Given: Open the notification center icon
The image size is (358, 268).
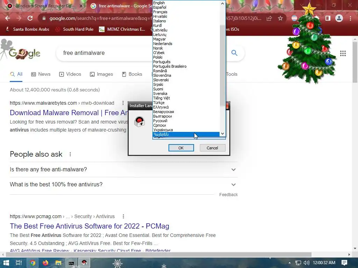Looking at the screenshot, I should 344,263.
